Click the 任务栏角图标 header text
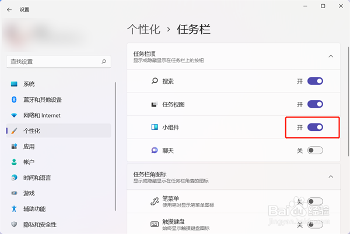The height and width of the screenshot is (234, 350). (x=150, y=174)
